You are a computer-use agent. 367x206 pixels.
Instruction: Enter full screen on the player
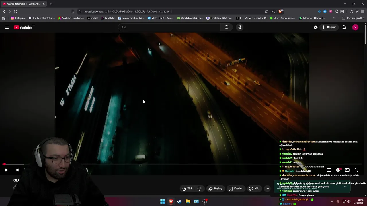pos(356,170)
